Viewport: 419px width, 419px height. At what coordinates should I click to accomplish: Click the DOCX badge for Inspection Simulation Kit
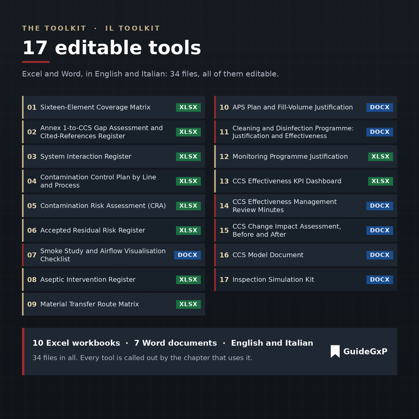click(380, 280)
